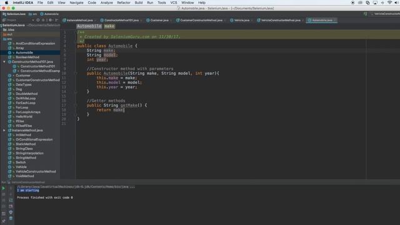400x225 pixels.
Task: Select StringInterpolation in project tree
Action: (x=29, y=153)
